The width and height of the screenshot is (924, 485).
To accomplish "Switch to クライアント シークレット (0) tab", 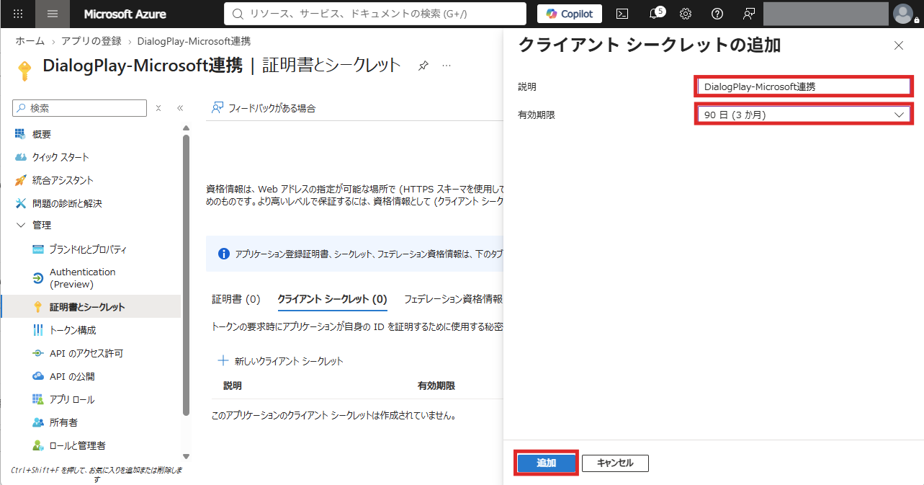I will pyautogui.click(x=332, y=299).
